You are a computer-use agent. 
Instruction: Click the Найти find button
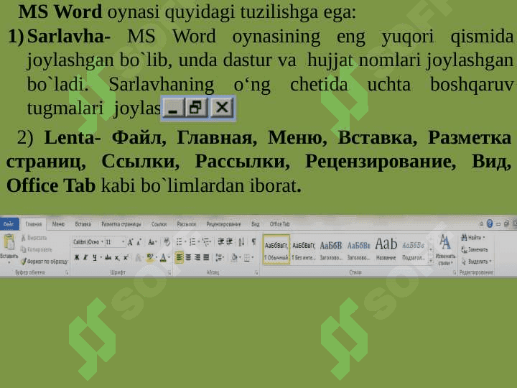[x=472, y=238]
